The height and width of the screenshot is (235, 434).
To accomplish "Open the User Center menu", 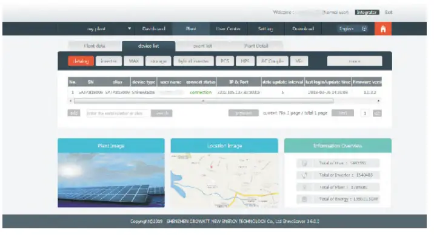I will point(228,28).
